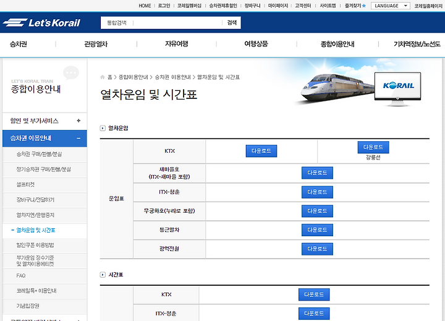Download the KTX fare table
Screen dimensions: 445x321
click(x=261, y=151)
